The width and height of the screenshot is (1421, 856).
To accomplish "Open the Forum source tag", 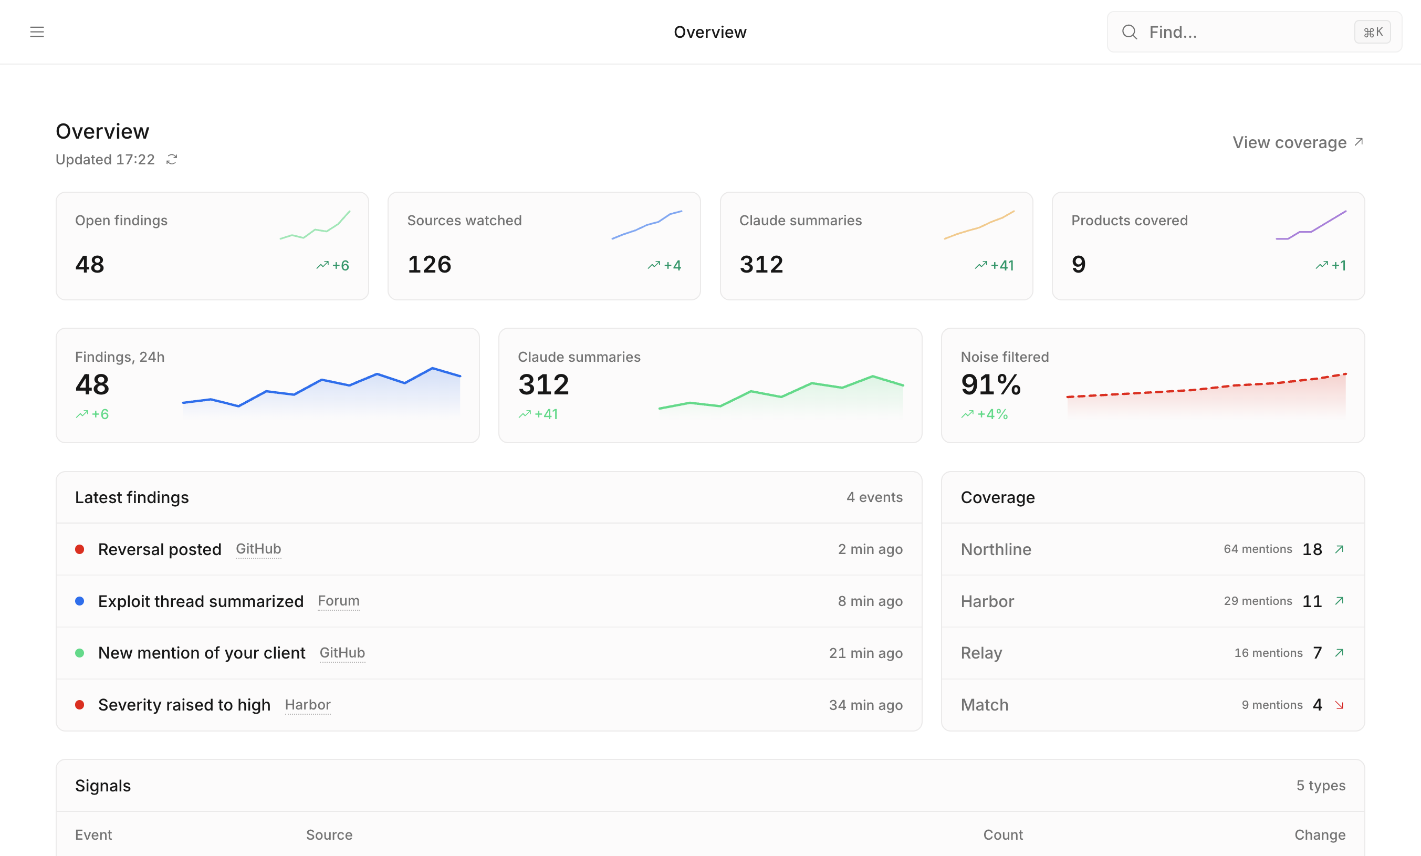I will 339,601.
